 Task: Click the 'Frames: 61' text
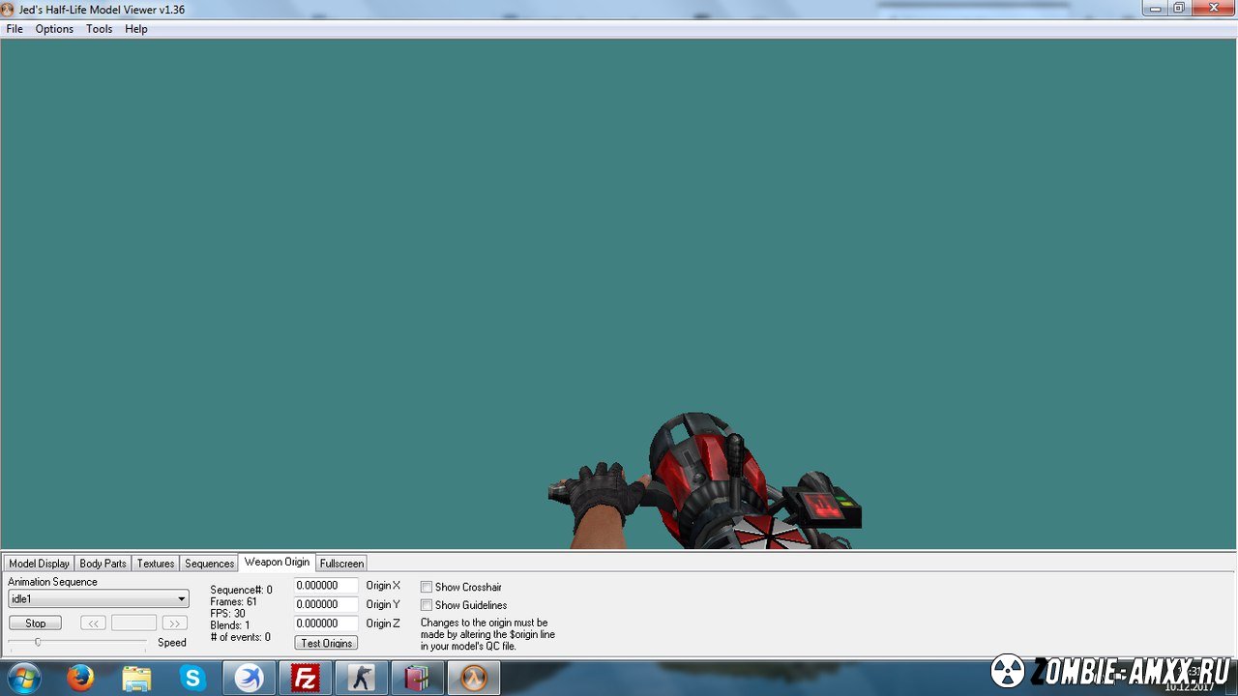click(x=234, y=601)
